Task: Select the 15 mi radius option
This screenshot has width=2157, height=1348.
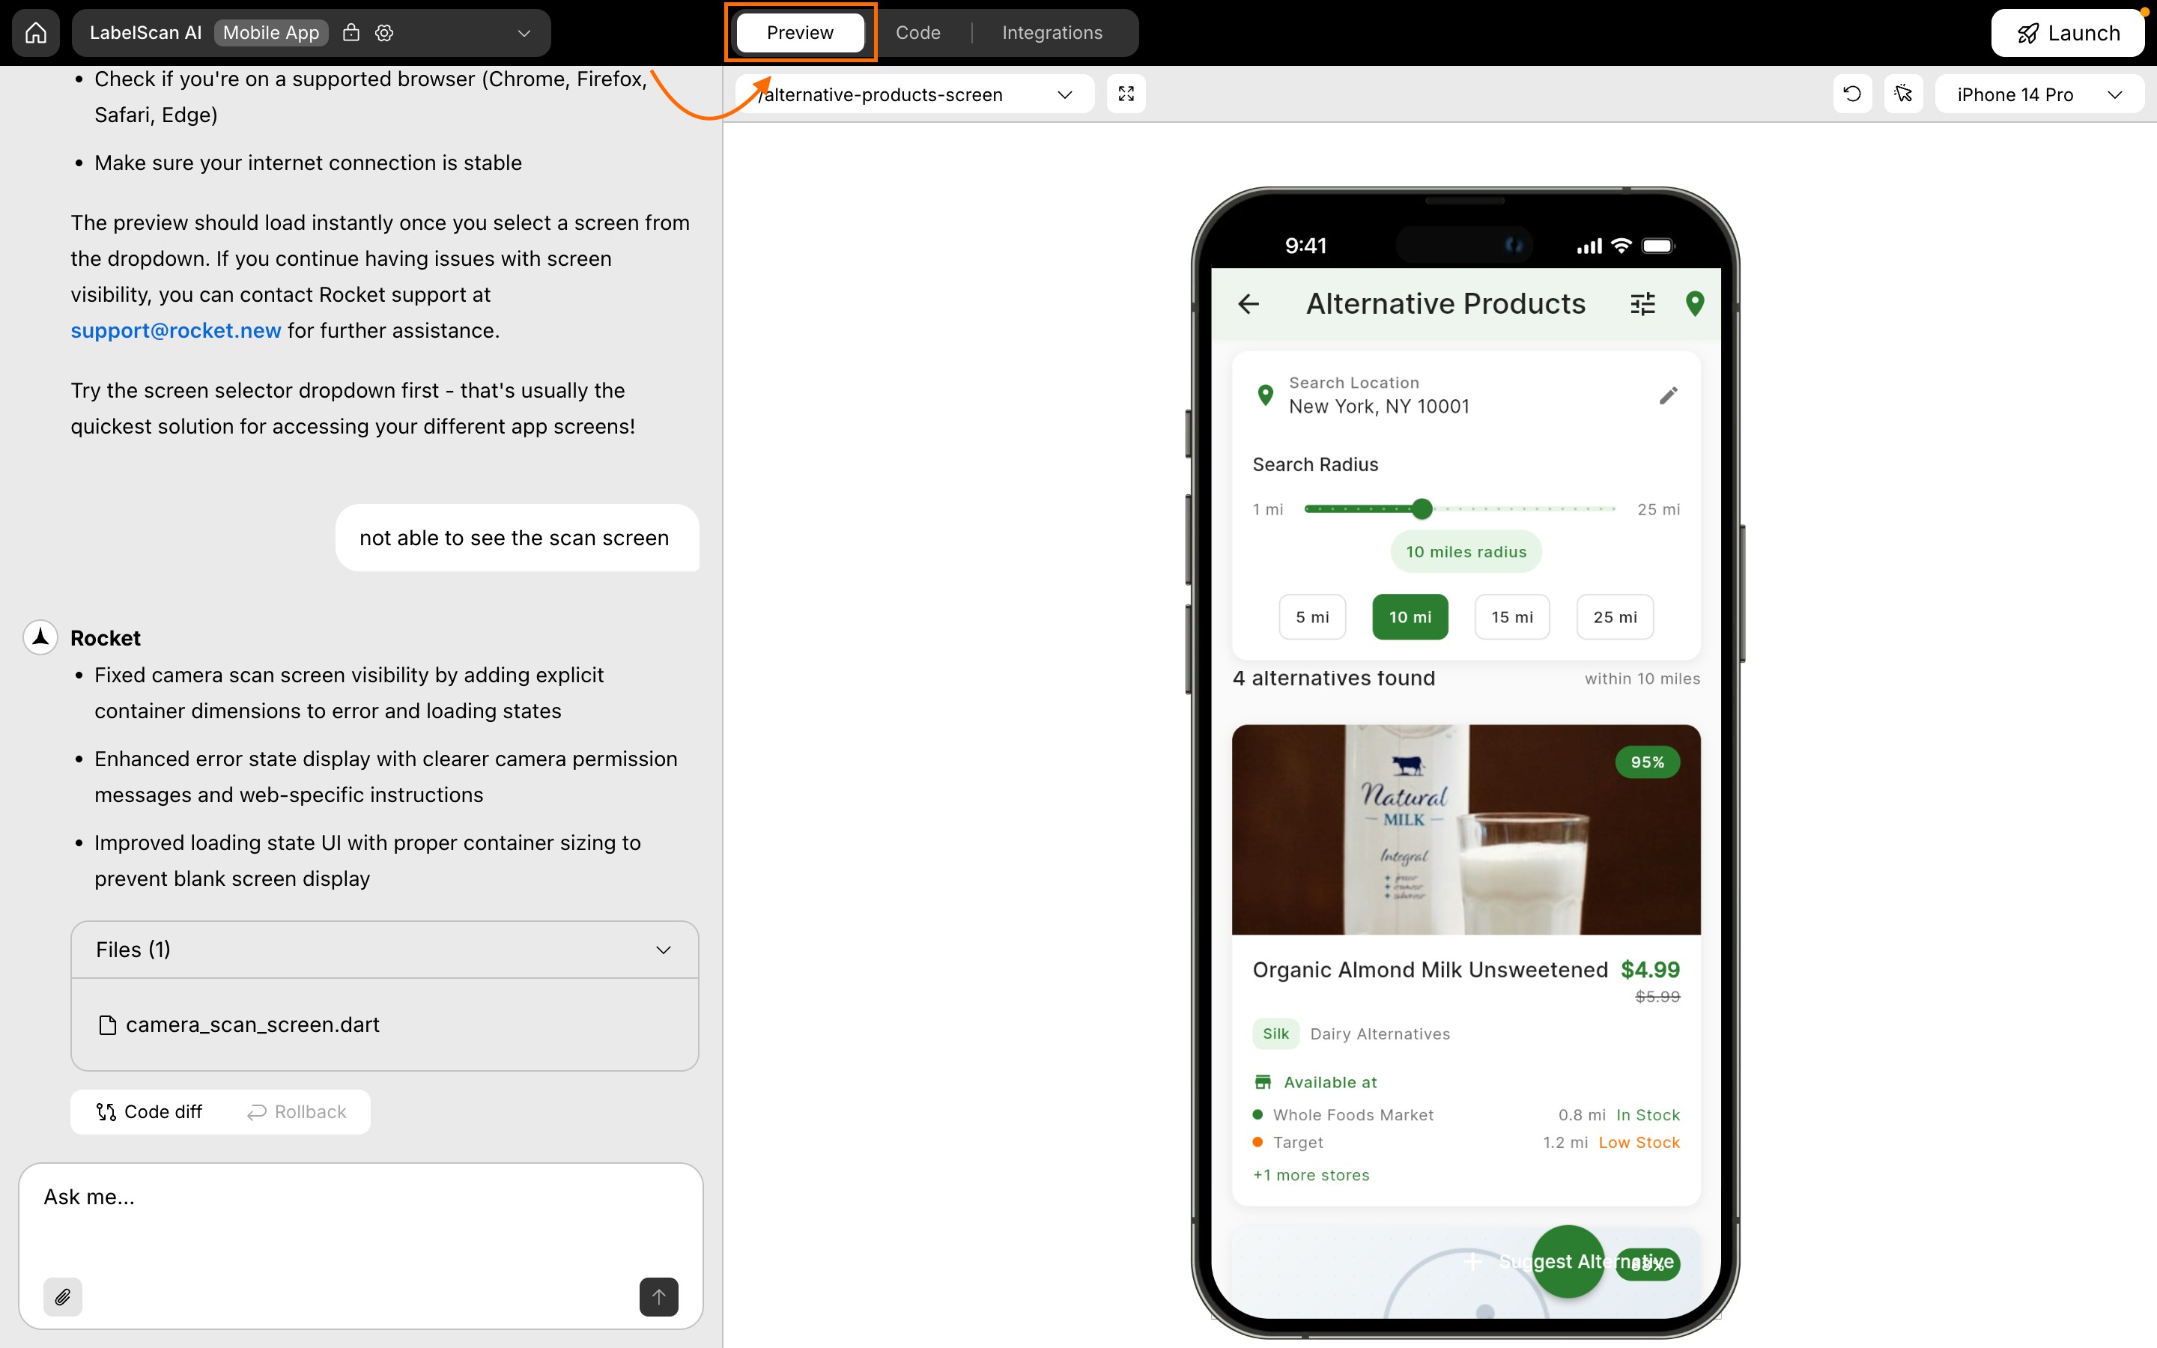Action: click(x=1511, y=616)
